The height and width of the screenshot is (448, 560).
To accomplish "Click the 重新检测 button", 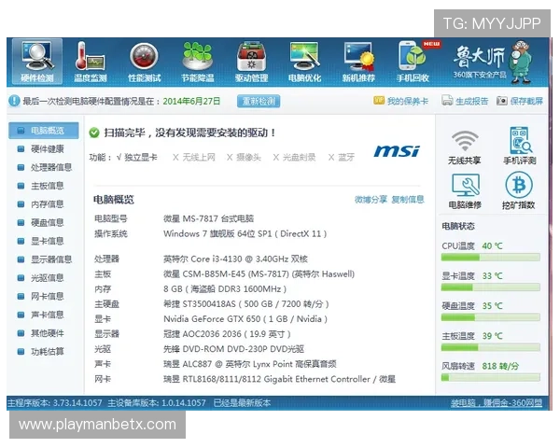I will click(x=259, y=101).
